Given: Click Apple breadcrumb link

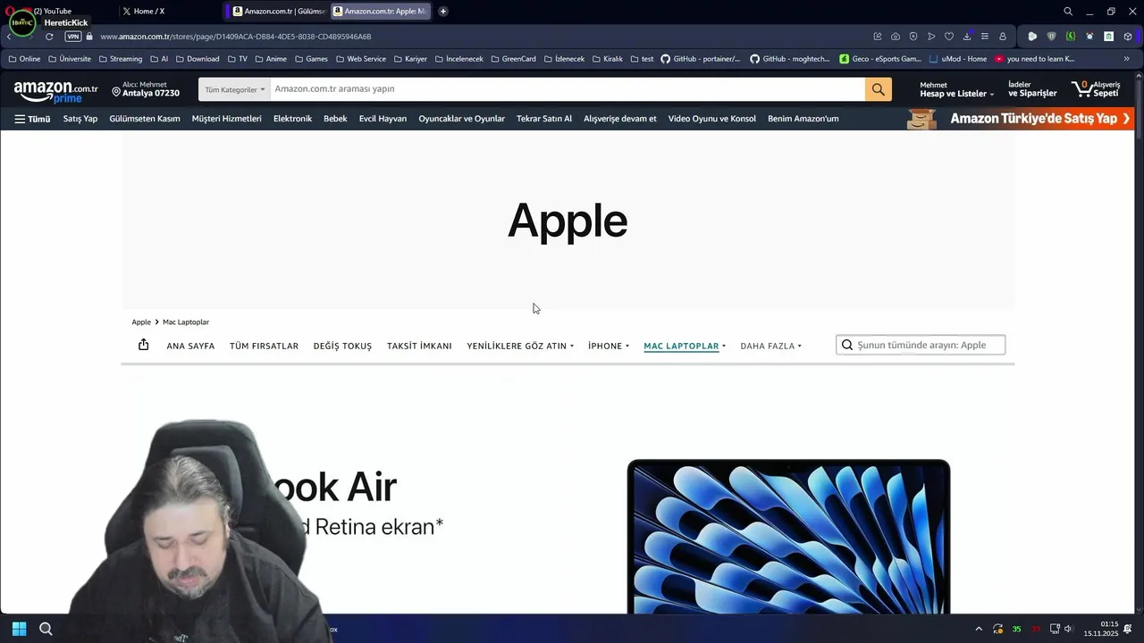Looking at the screenshot, I should point(141,322).
